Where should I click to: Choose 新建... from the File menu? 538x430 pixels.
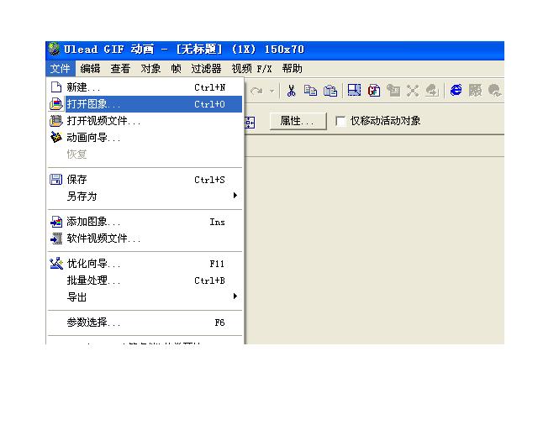click(x=145, y=87)
